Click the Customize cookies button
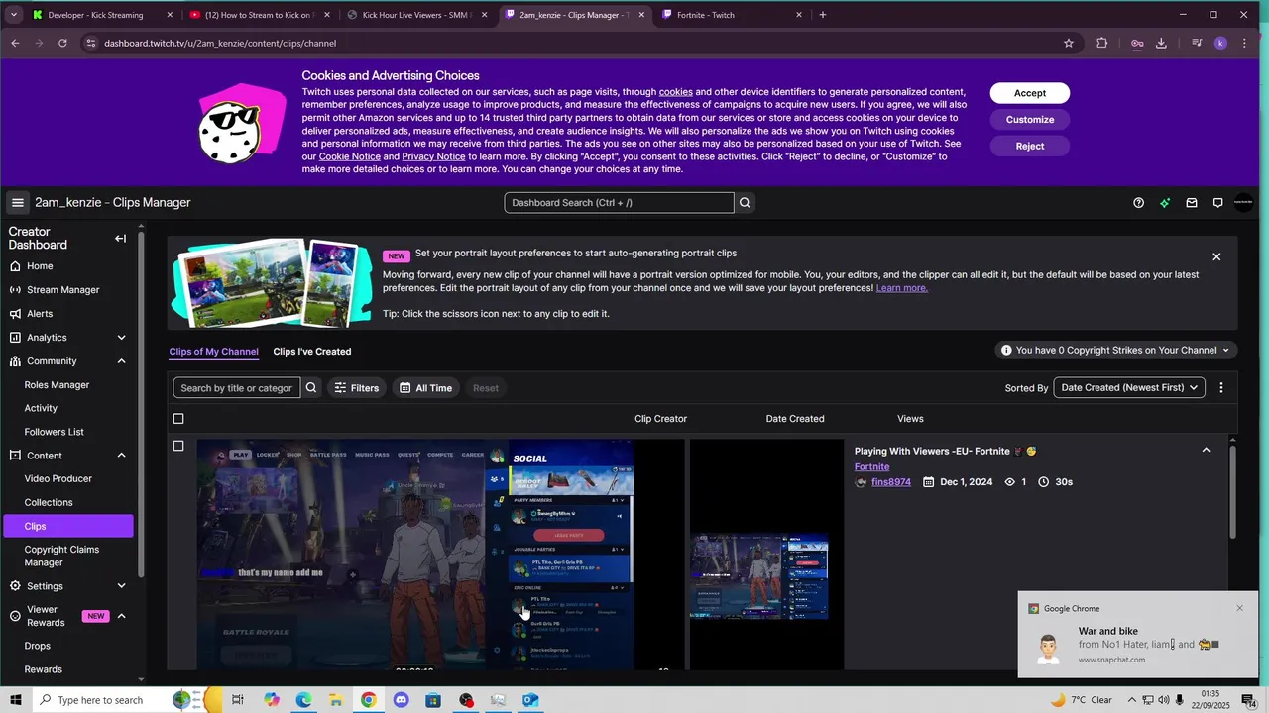The image size is (1269, 713). click(1029, 120)
